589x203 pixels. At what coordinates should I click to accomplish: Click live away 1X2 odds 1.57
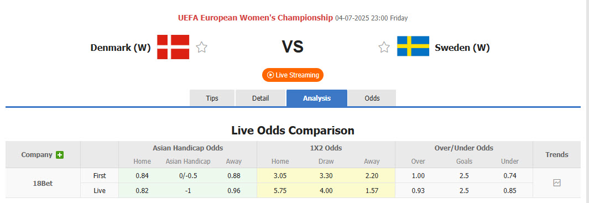coord(372,191)
